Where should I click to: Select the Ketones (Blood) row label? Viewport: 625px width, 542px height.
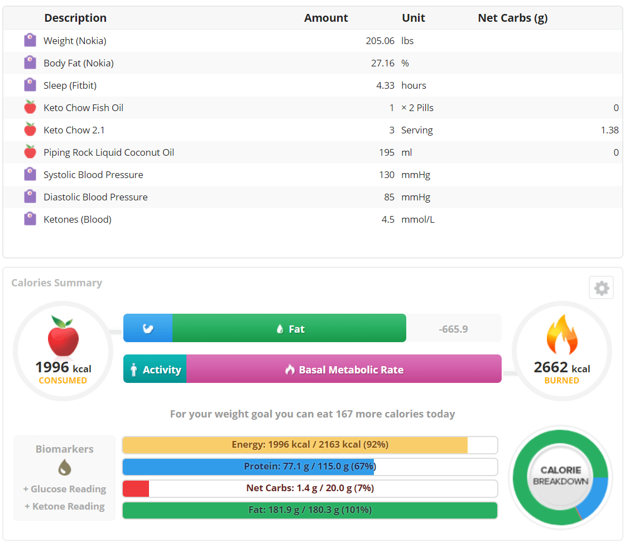[x=78, y=219]
